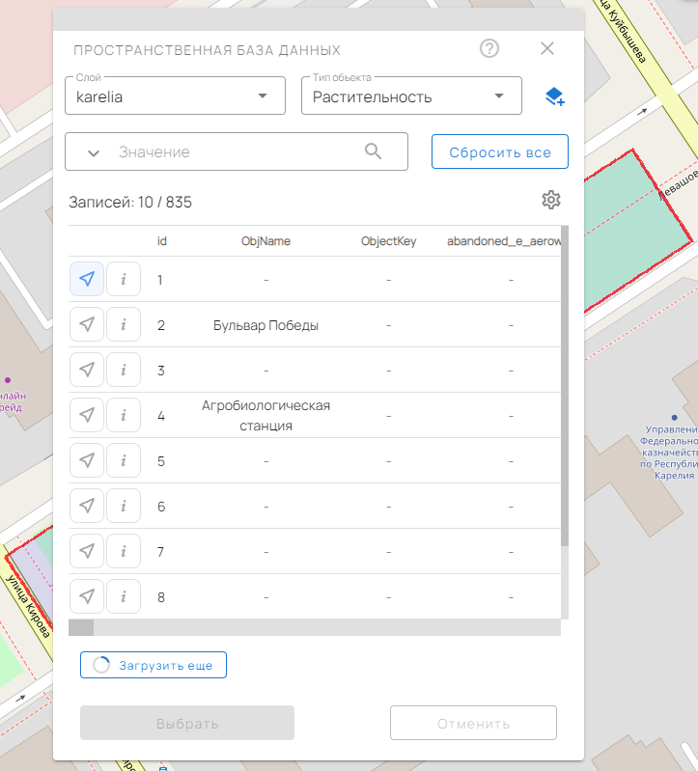Expand the filter field chevron
Image resolution: width=698 pixels, height=771 pixels.
[94, 152]
